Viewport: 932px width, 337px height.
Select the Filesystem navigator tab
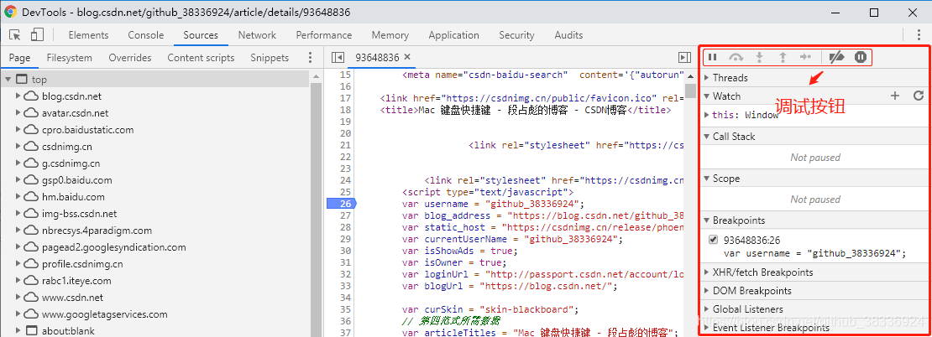coord(69,58)
